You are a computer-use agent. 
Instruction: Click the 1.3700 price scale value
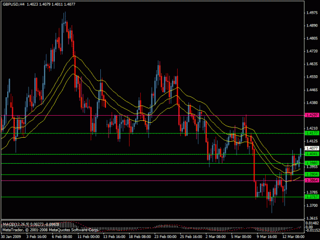[312, 205]
